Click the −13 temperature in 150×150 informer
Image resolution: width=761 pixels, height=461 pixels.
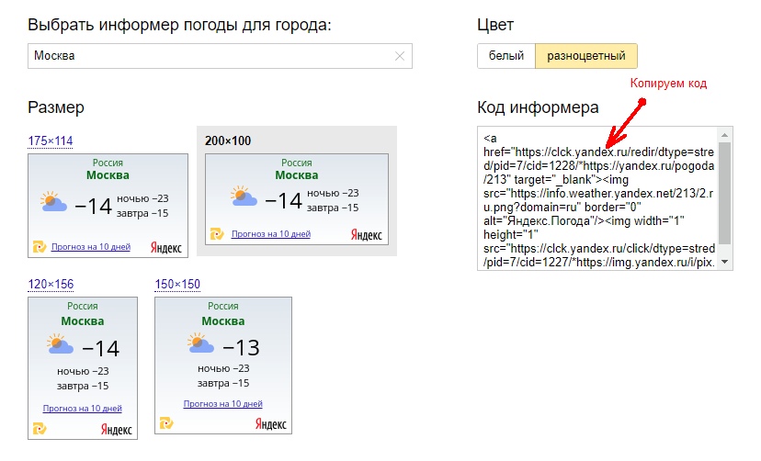click(241, 347)
